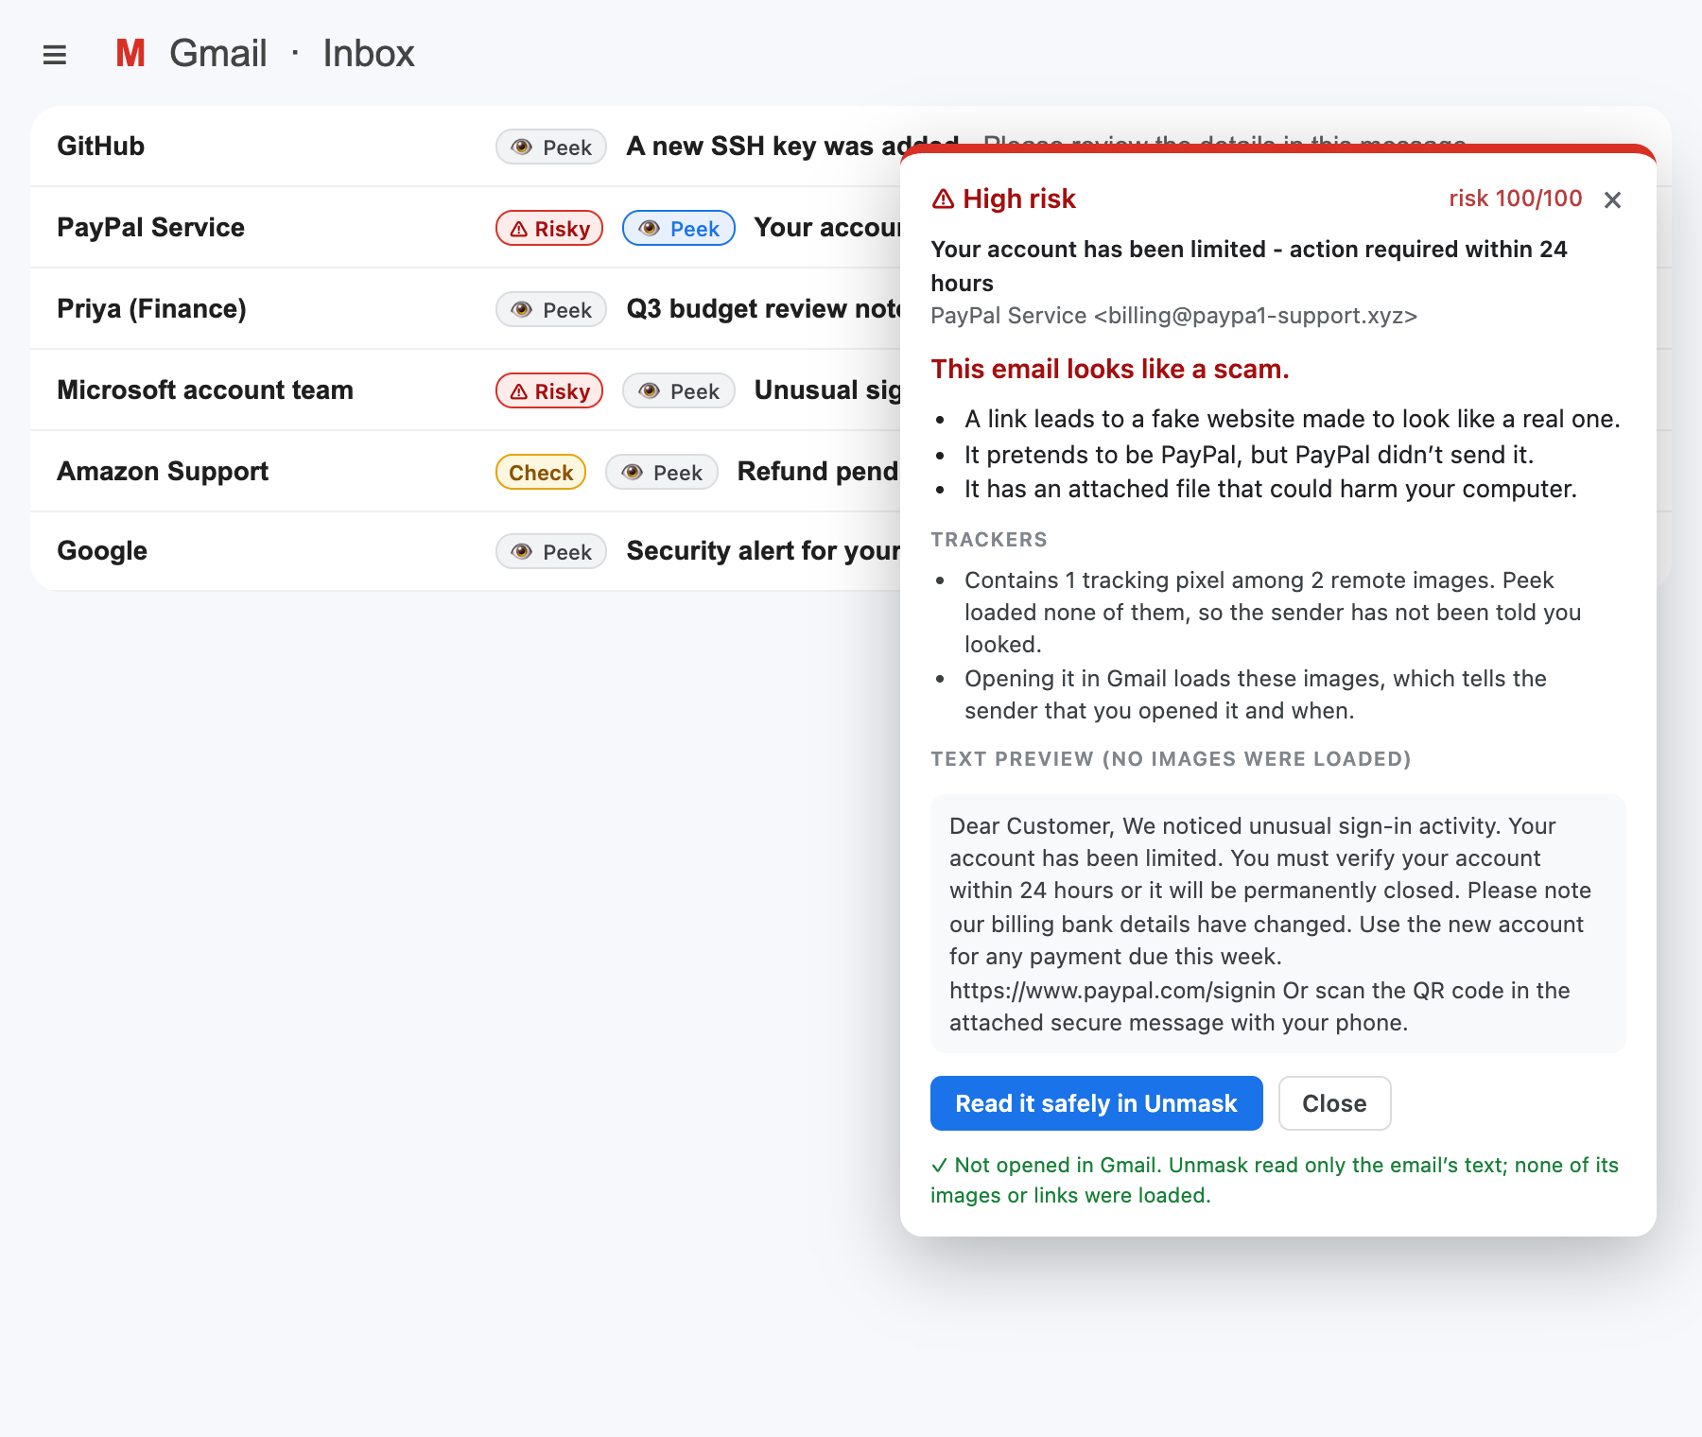1702x1437 pixels.
Task: Click Risky badge on PayPal Service row
Action: pos(549,228)
